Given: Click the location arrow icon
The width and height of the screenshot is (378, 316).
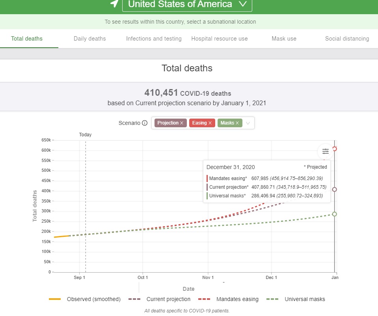Looking at the screenshot, I should click(x=114, y=4).
